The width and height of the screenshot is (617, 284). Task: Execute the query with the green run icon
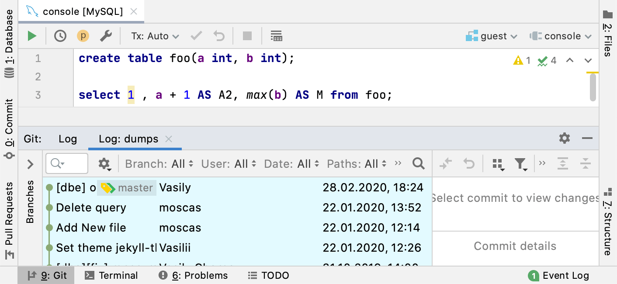(31, 36)
